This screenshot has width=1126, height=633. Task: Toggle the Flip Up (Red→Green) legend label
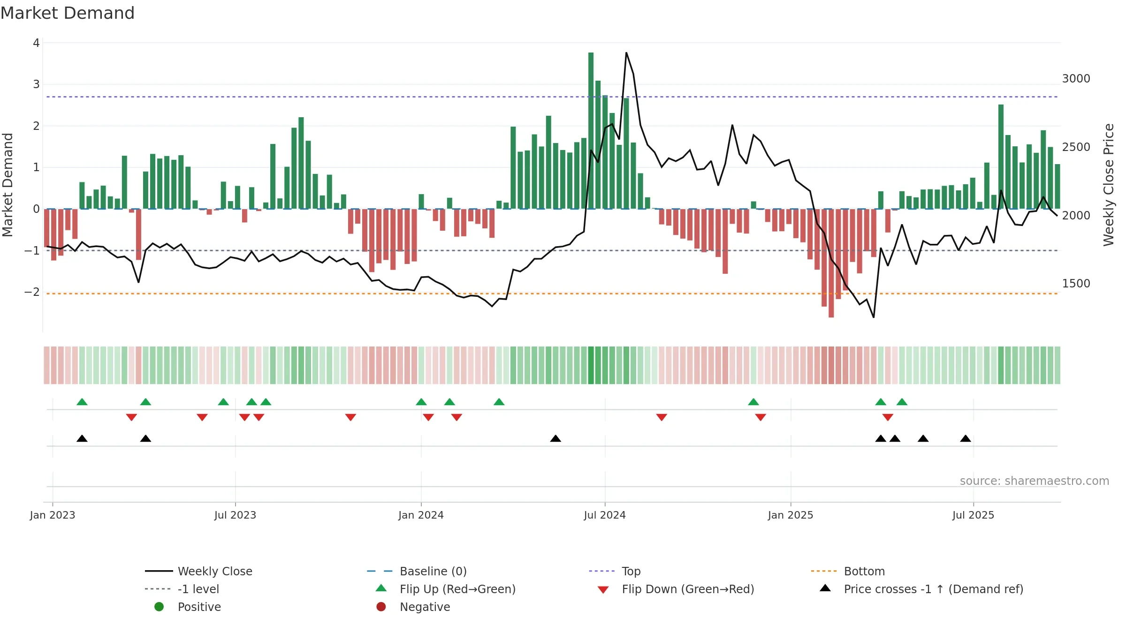click(457, 589)
